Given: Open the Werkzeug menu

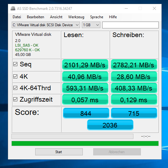Looking at the screenshot, I should [76, 17].
